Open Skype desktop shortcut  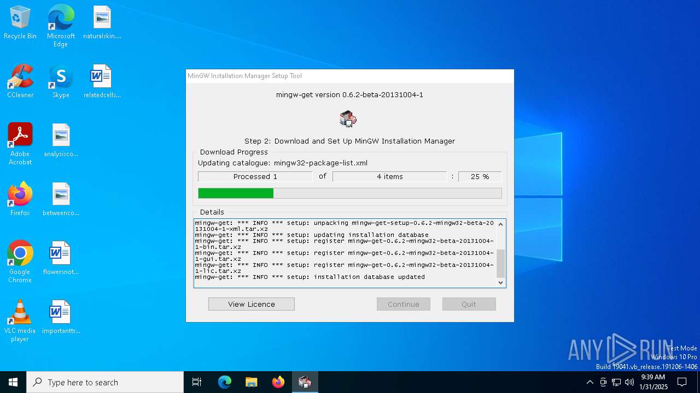[x=61, y=82]
